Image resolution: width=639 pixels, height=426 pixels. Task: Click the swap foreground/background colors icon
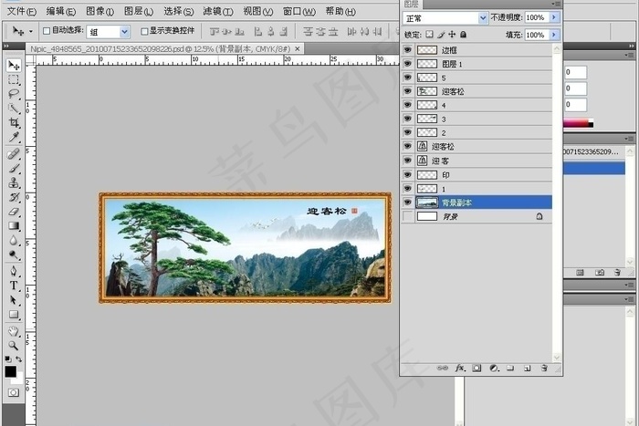[x=19, y=358]
